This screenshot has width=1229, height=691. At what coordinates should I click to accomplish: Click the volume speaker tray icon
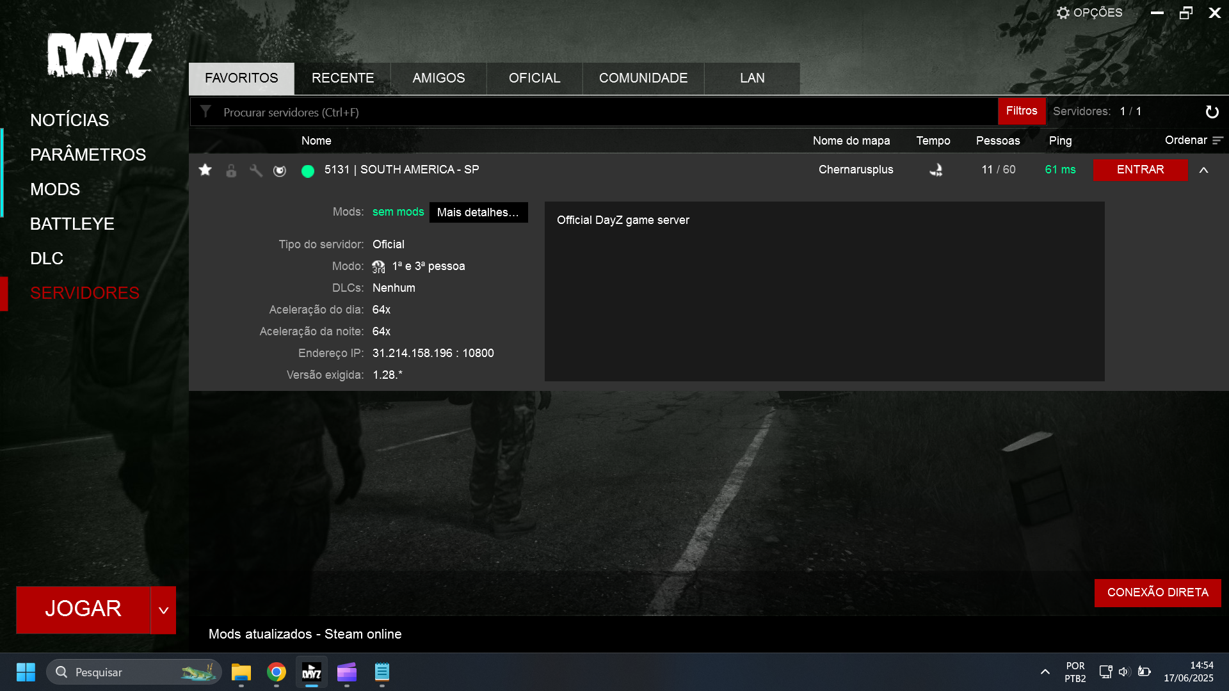pos(1125,672)
